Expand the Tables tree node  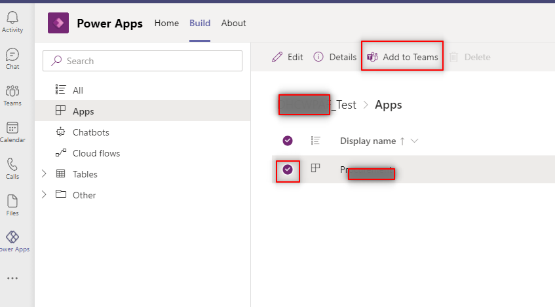[x=44, y=174]
